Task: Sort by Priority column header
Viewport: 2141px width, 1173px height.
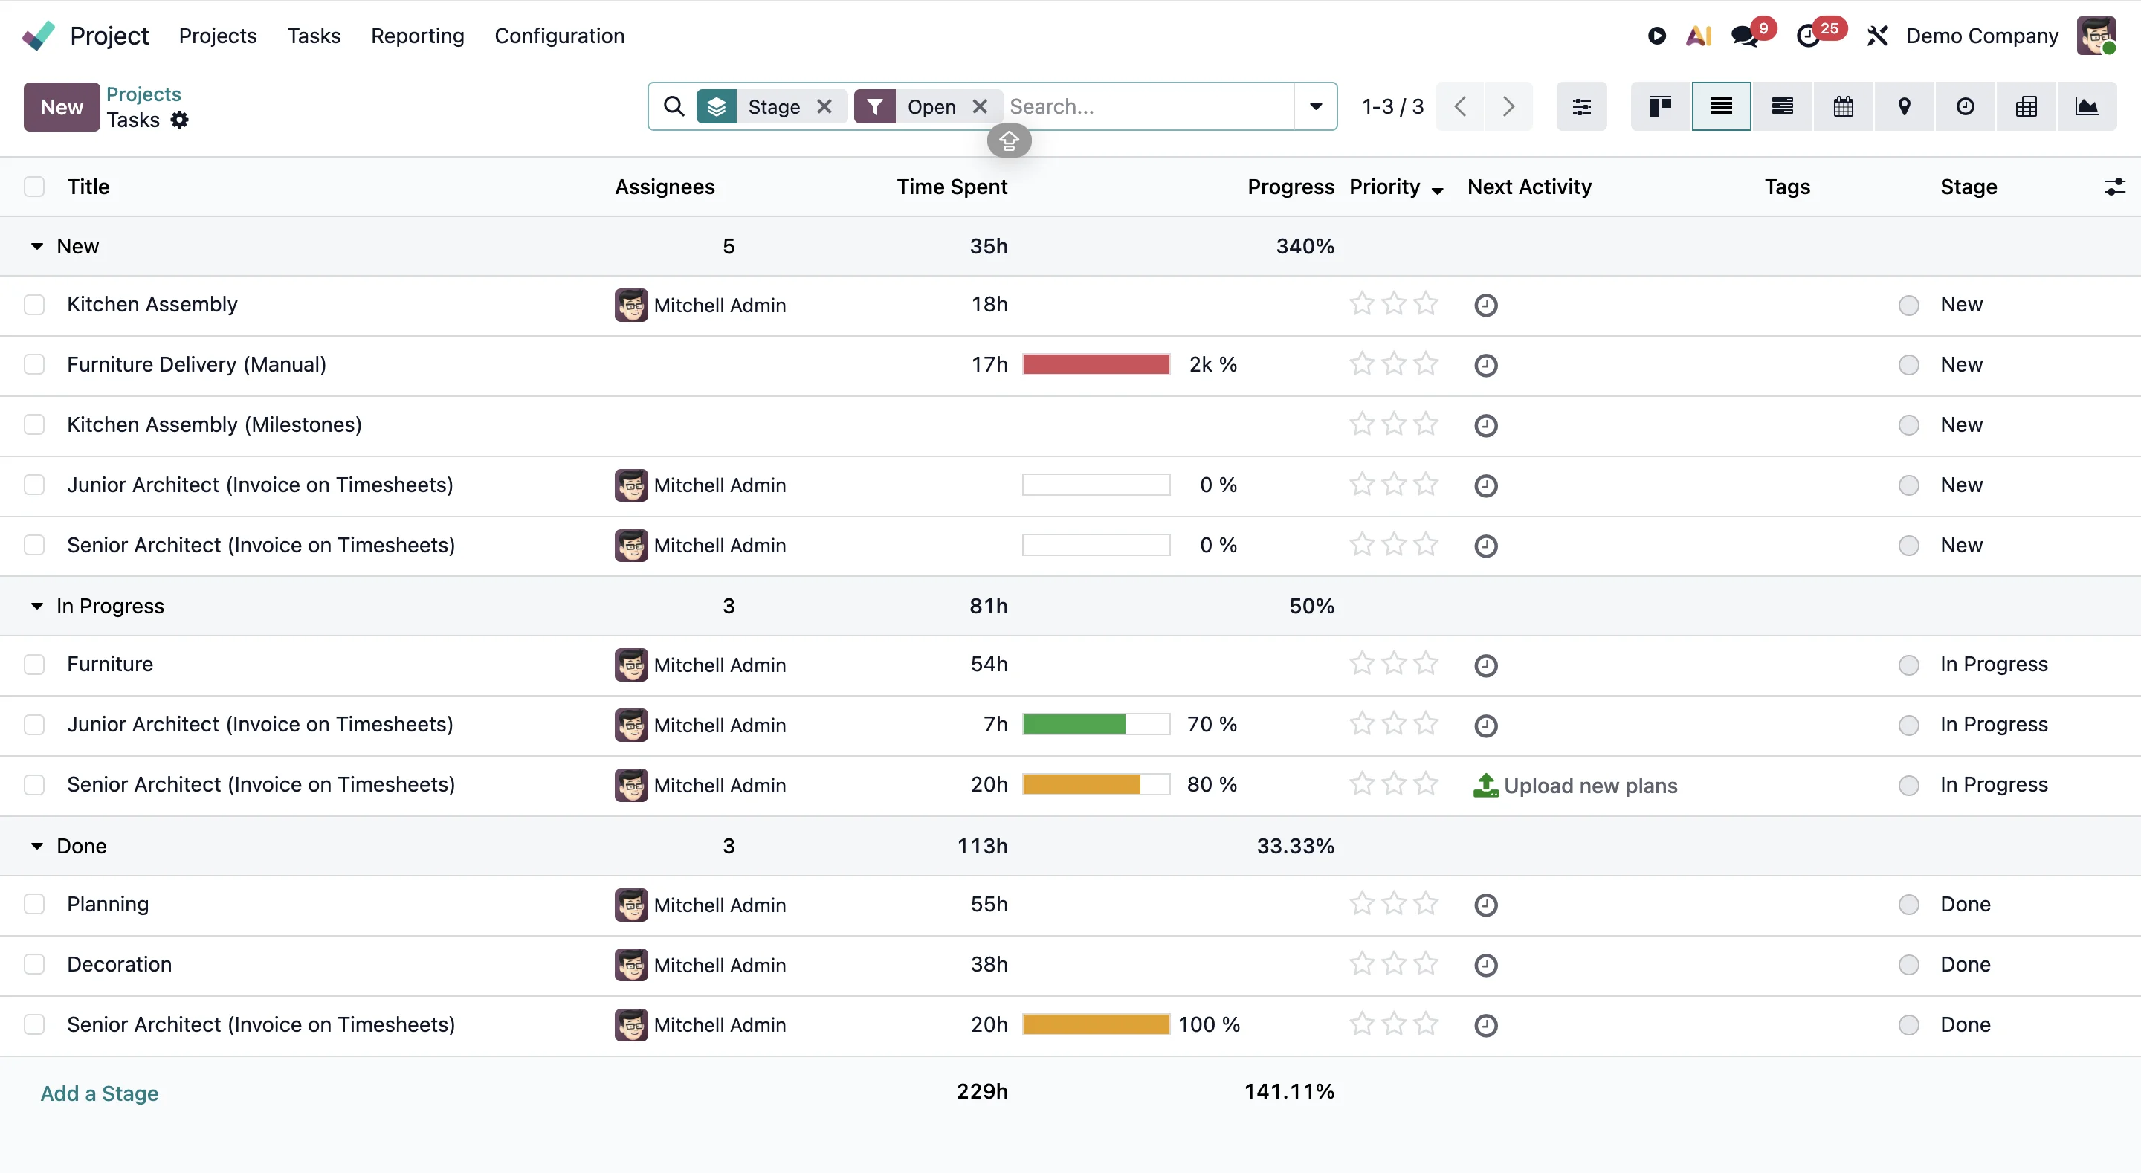Action: point(1395,187)
